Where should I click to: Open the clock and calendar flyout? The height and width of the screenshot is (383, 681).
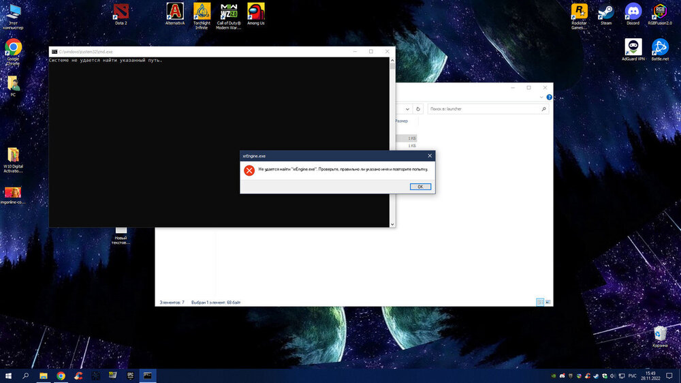(x=650, y=376)
